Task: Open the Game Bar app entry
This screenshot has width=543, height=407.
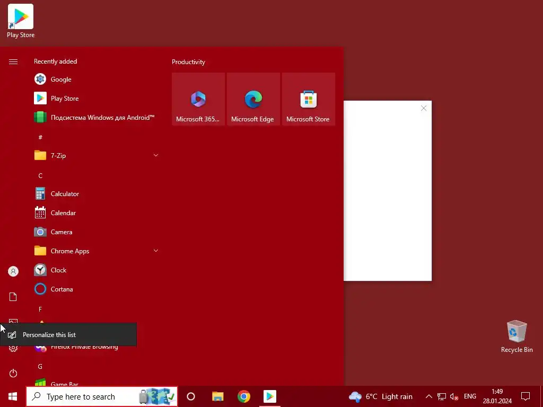Action: click(97, 383)
